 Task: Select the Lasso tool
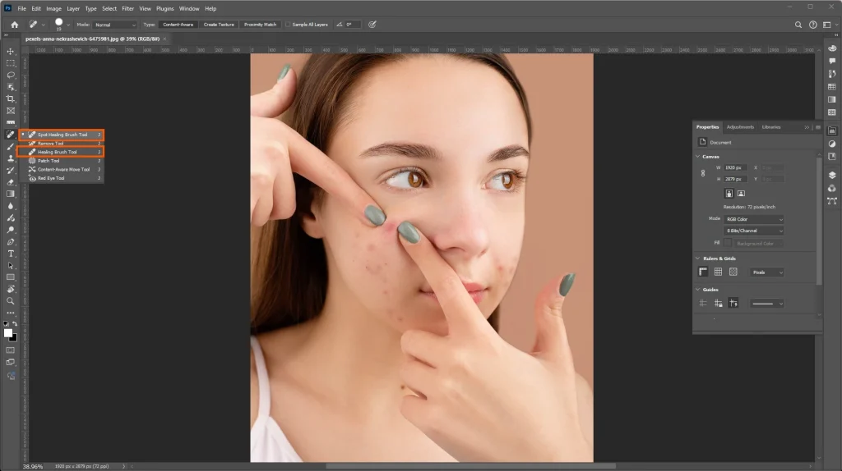pos(10,75)
